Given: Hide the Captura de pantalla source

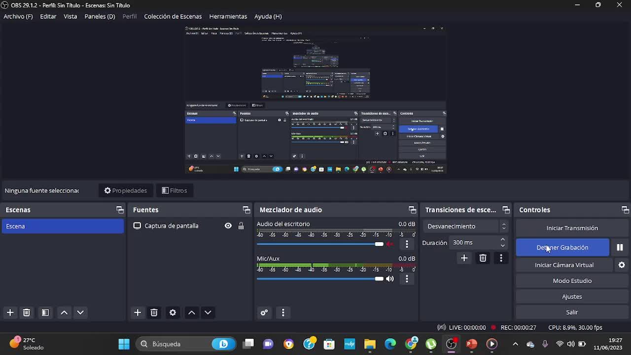Looking at the screenshot, I should (228, 226).
